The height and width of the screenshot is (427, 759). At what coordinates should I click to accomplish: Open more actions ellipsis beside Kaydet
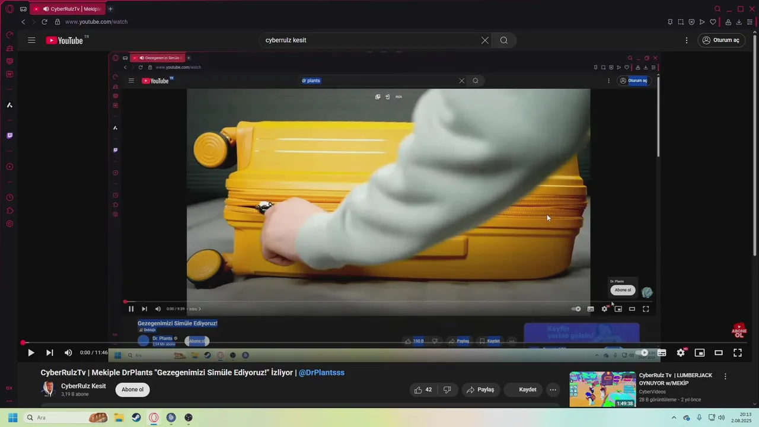[x=553, y=390]
